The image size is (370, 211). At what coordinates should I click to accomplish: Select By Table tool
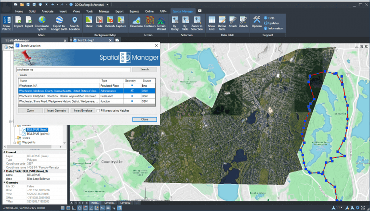click(185, 23)
